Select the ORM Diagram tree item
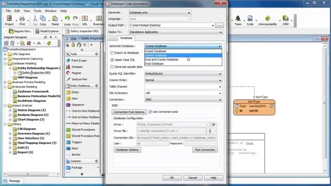 tap(27, 78)
